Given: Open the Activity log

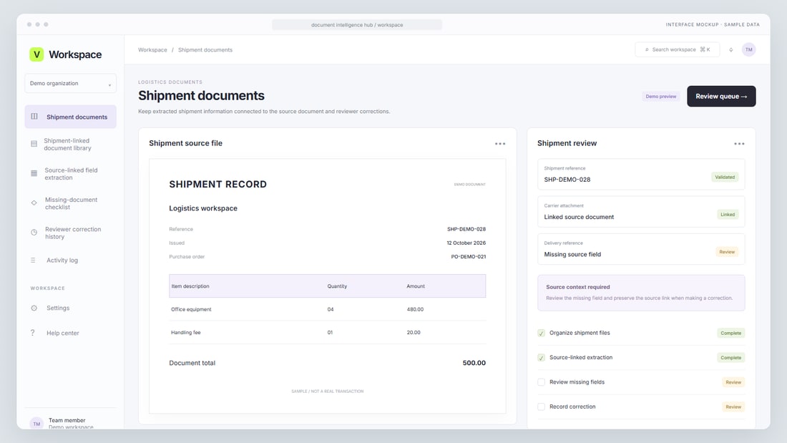Looking at the screenshot, I should pyautogui.click(x=70, y=261).
